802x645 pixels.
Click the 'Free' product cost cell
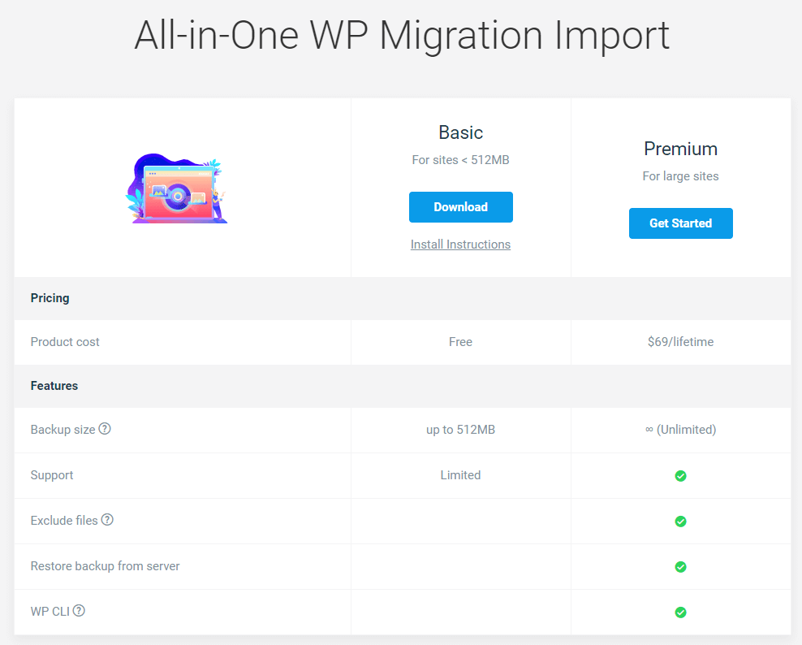click(461, 342)
